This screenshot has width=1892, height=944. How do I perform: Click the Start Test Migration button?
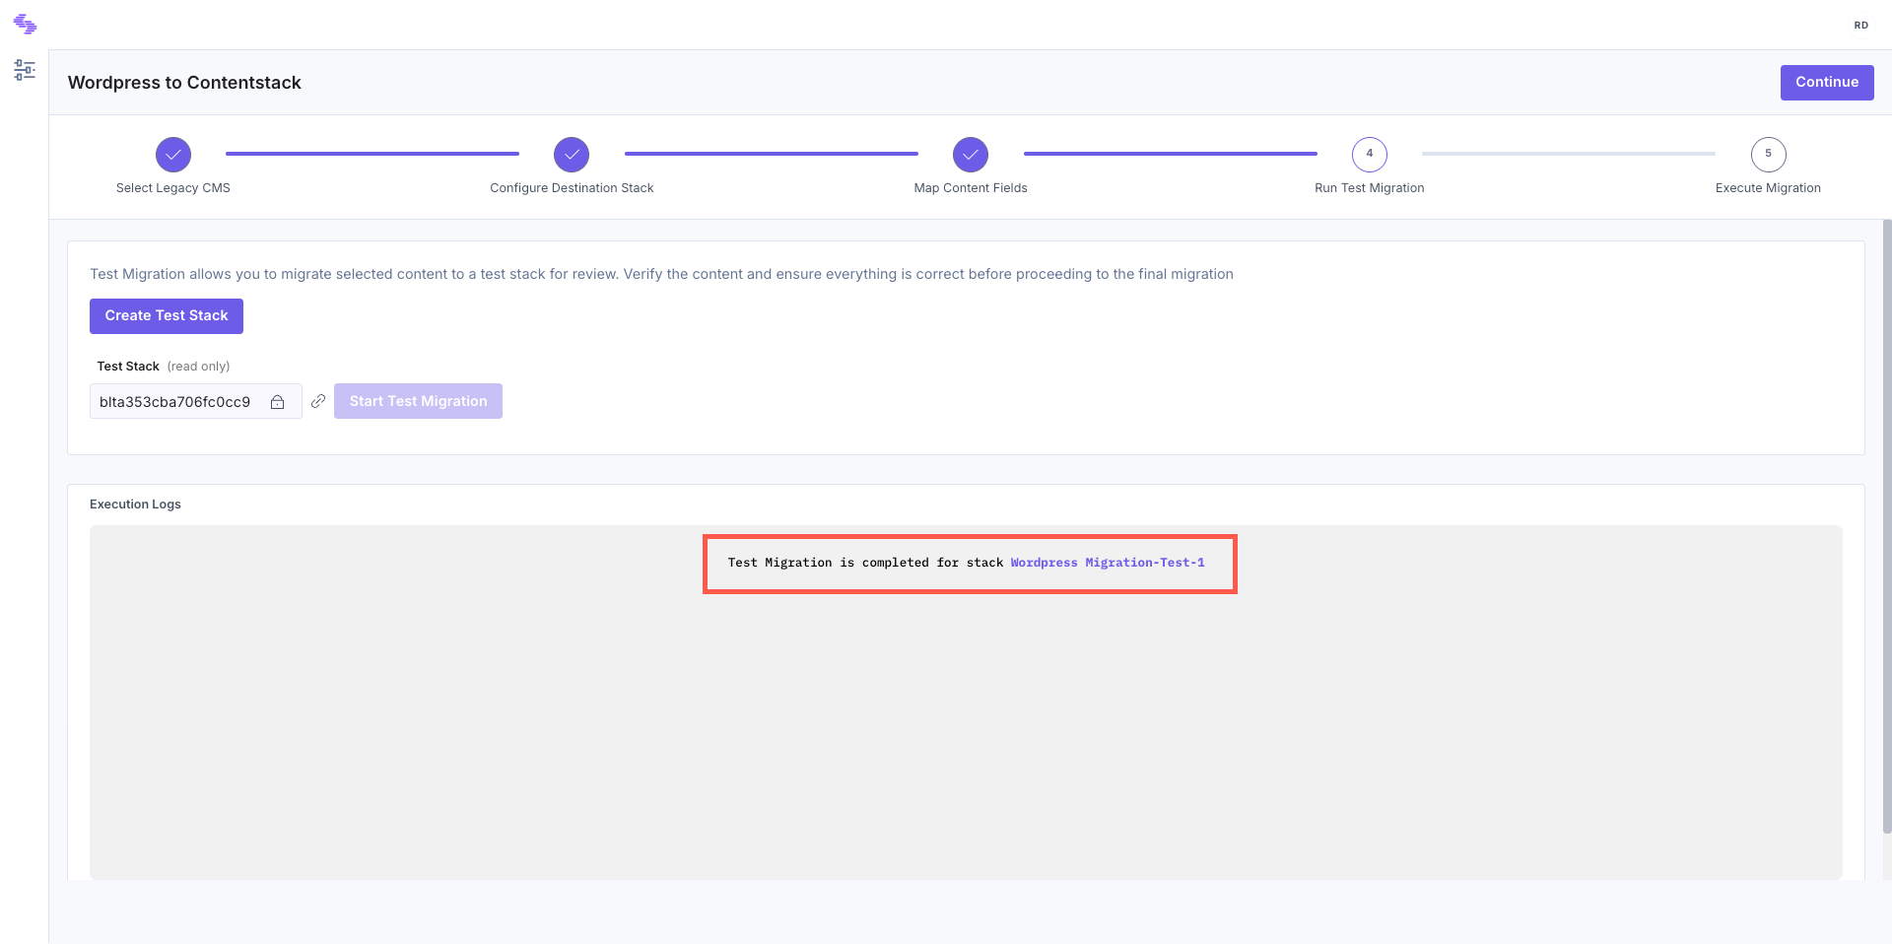click(418, 401)
